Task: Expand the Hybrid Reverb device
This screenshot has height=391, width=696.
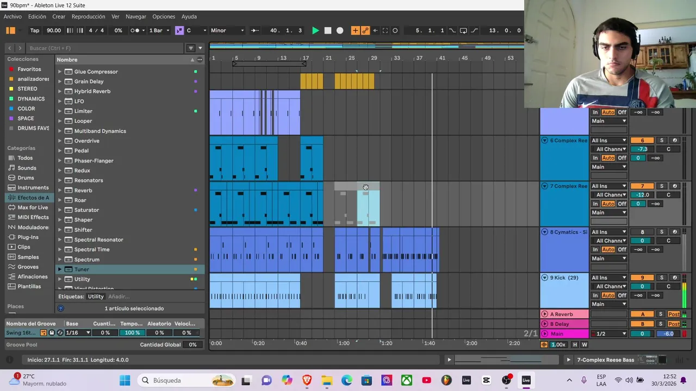Action: pos(60,91)
